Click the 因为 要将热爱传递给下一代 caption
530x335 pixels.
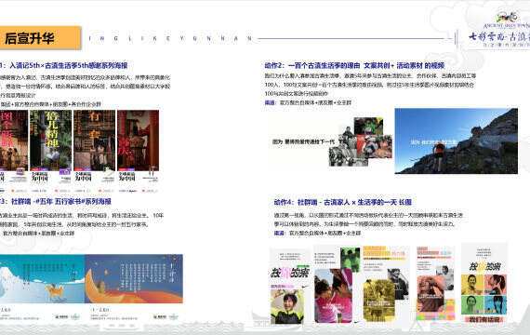[x=303, y=141]
